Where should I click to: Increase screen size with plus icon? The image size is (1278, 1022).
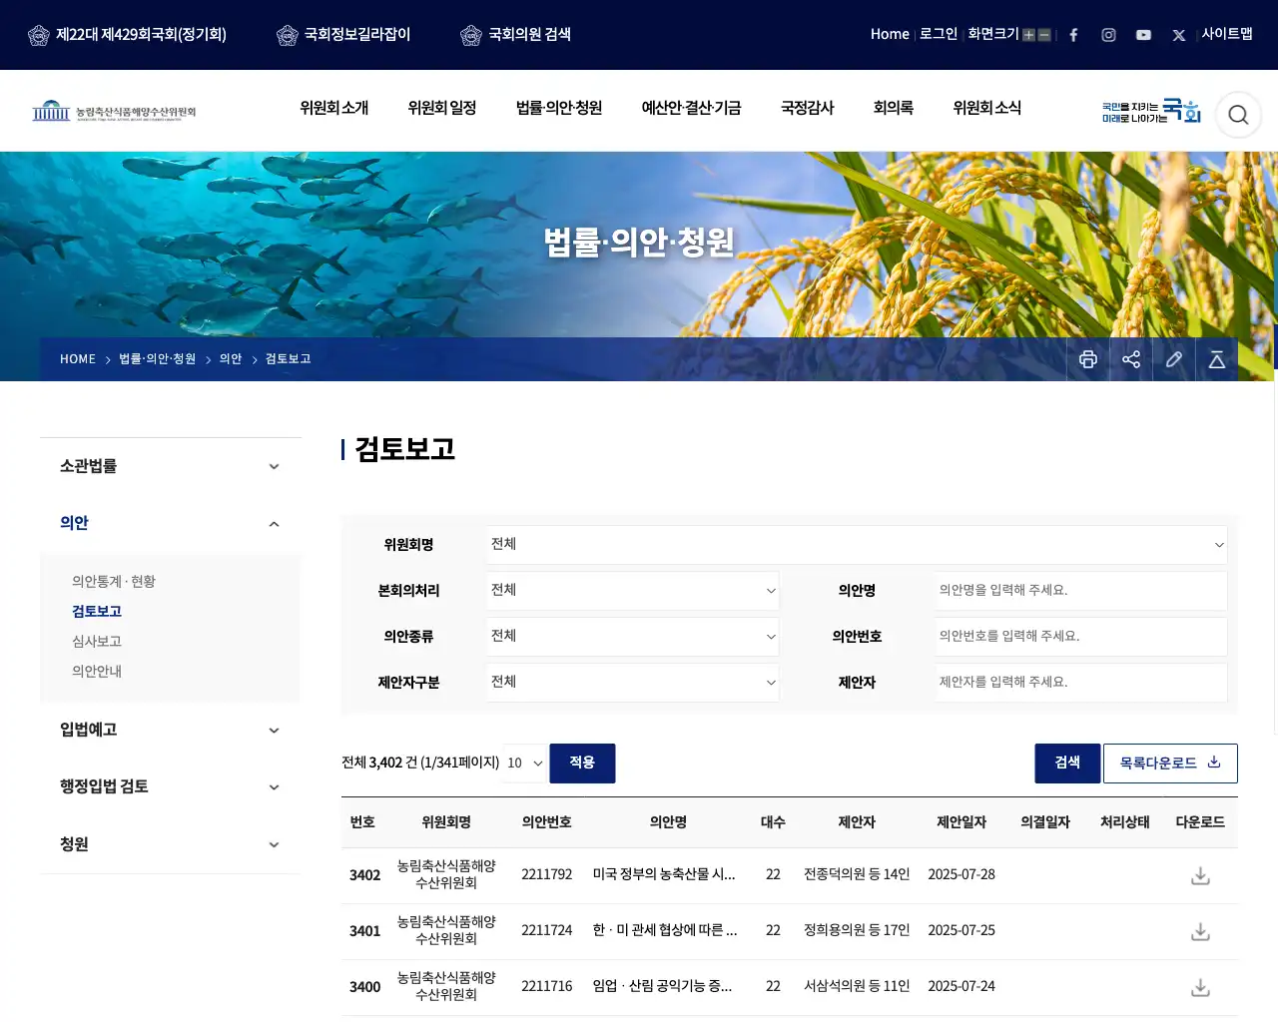tap(1028, 35)
